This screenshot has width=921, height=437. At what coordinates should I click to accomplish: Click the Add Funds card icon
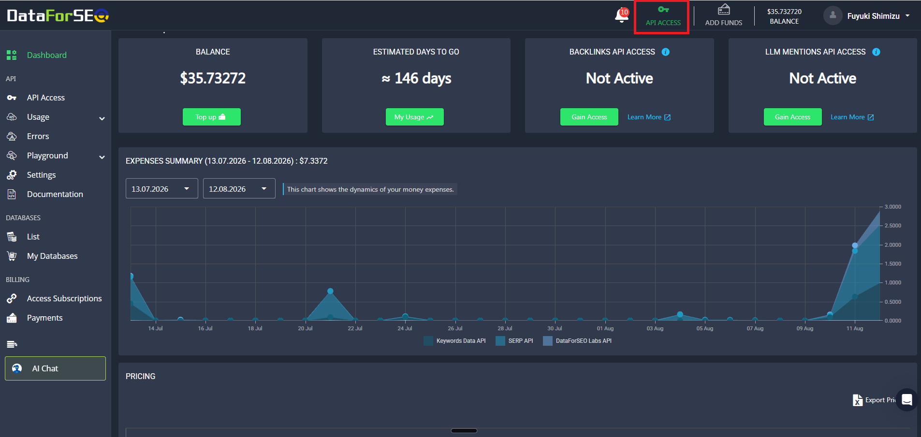click(x=724, y=9)
